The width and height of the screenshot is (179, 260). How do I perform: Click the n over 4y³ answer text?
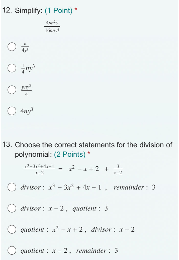tap(25, 47)
